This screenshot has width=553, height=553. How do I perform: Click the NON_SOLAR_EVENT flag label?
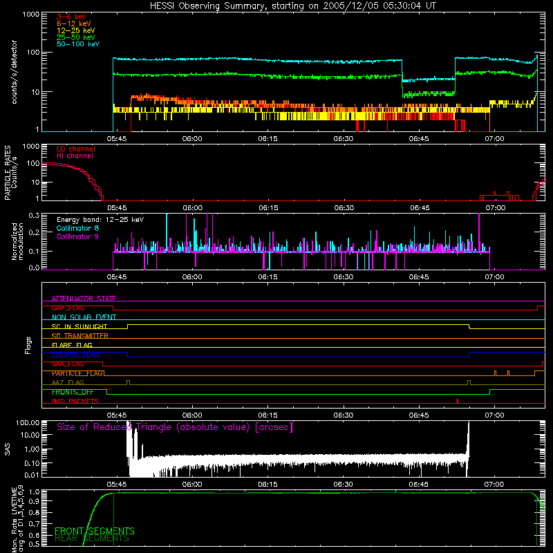click(x=84, y=317)
